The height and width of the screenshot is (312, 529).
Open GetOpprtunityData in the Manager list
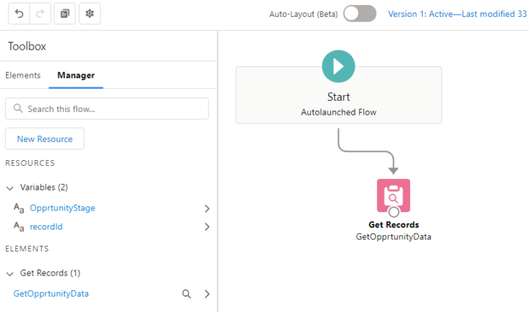tap(51, 293)
